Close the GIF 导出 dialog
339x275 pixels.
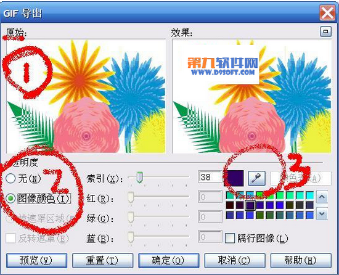coord(327,13)
